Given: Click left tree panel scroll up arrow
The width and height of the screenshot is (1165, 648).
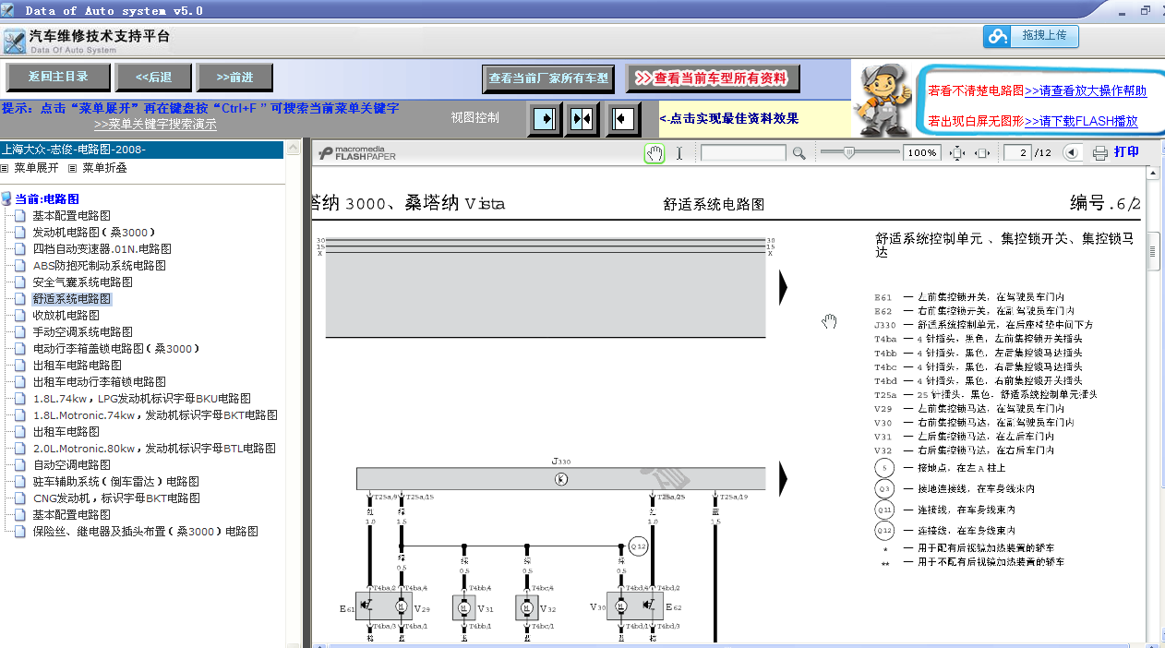Looking at the screenshot, I should pyautogui.click(x=294, y=148).
